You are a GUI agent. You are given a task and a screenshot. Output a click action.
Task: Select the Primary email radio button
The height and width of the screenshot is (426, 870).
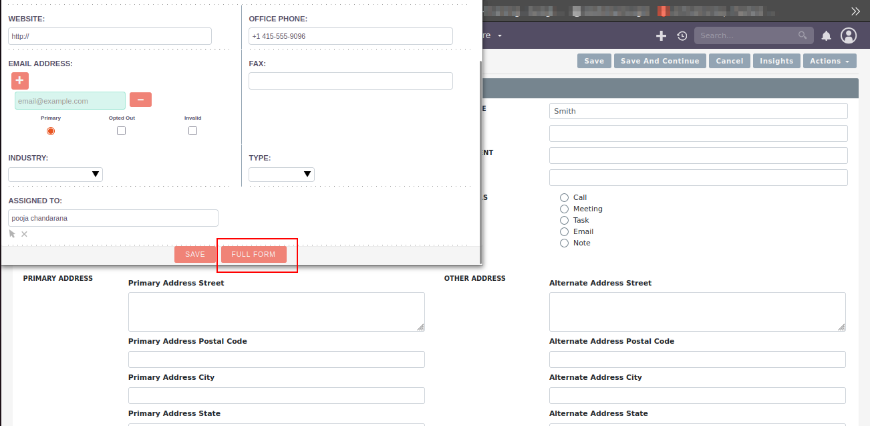point(51,131)
